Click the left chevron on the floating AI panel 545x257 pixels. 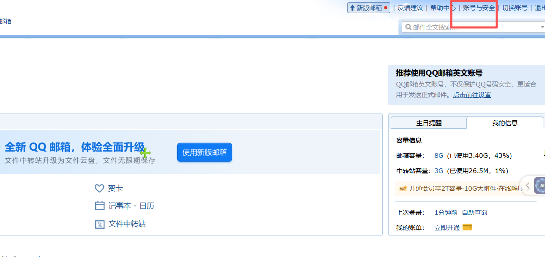tap(528, 186)
